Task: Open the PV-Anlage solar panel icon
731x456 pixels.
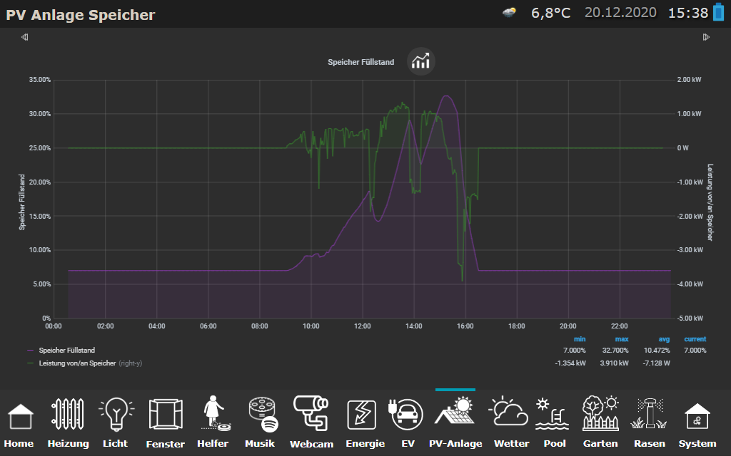Action: coord(455,411)
